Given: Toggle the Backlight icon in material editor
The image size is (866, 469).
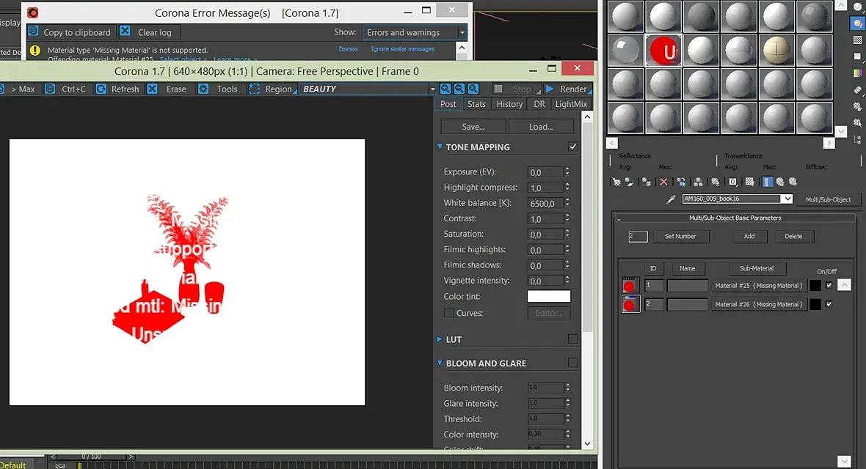Looking at the screenshot, I should point(858,23).
